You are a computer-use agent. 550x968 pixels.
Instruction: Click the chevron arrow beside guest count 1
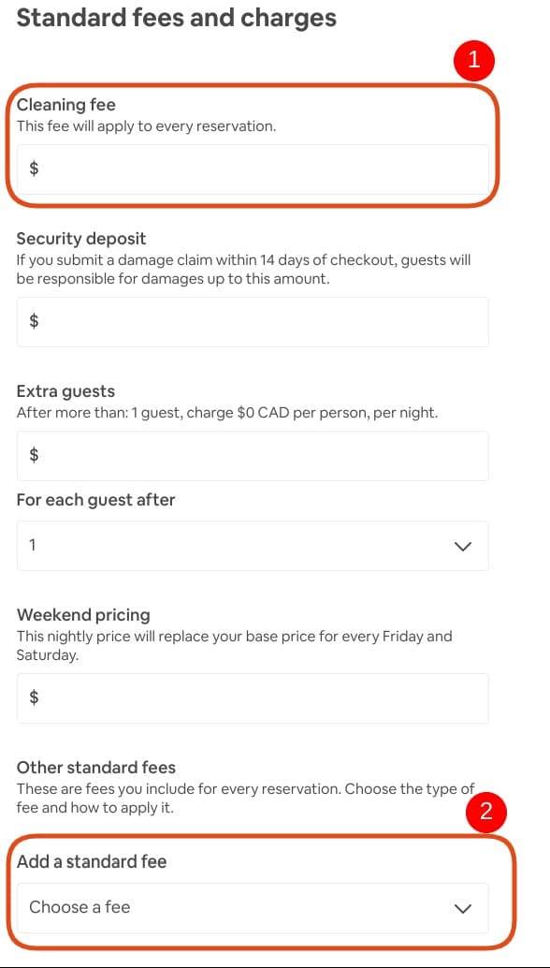pyautogui.click(x=462, y=547)
